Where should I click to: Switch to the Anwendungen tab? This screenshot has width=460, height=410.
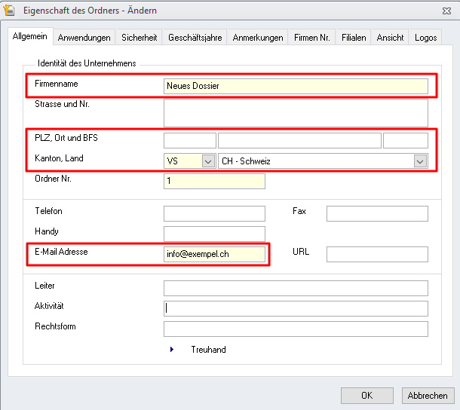pos(84,38)
